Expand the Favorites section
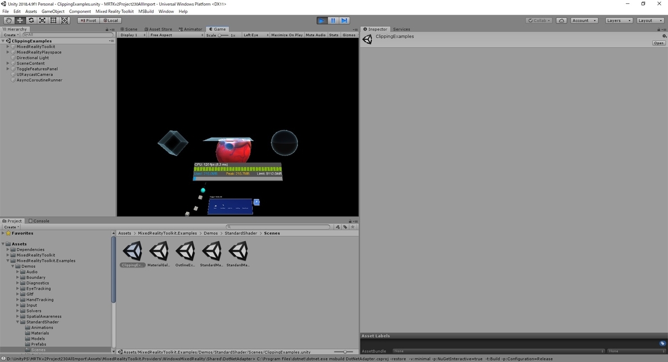Viewport: 668px width, 362px height. (x=3, y=233)
